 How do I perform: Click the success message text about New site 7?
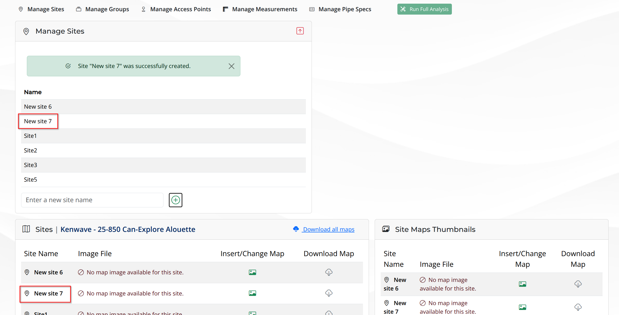click(134, 66)
